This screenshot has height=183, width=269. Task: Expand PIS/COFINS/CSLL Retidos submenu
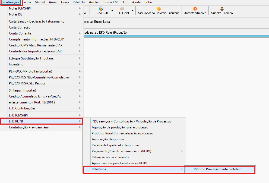pyautogui.click(x=45, y=83)
